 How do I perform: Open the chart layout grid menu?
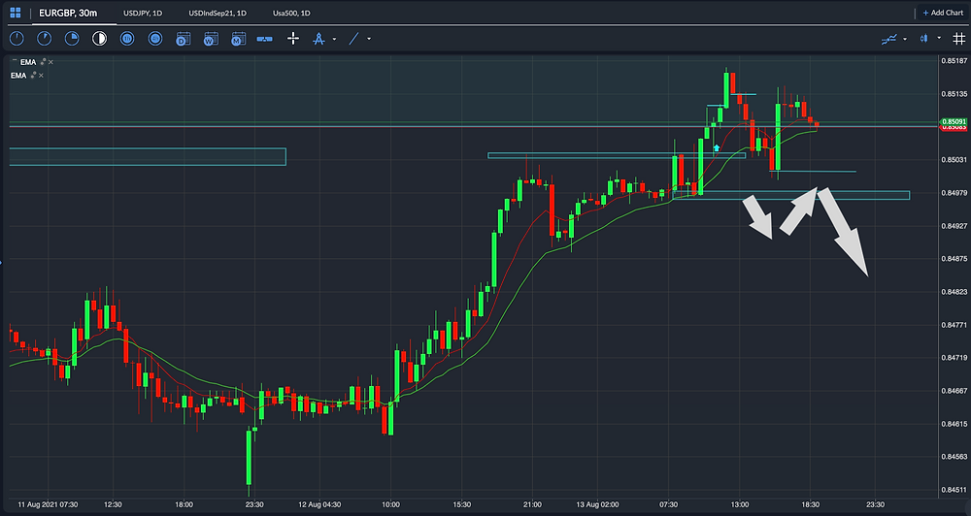(16, 13)
